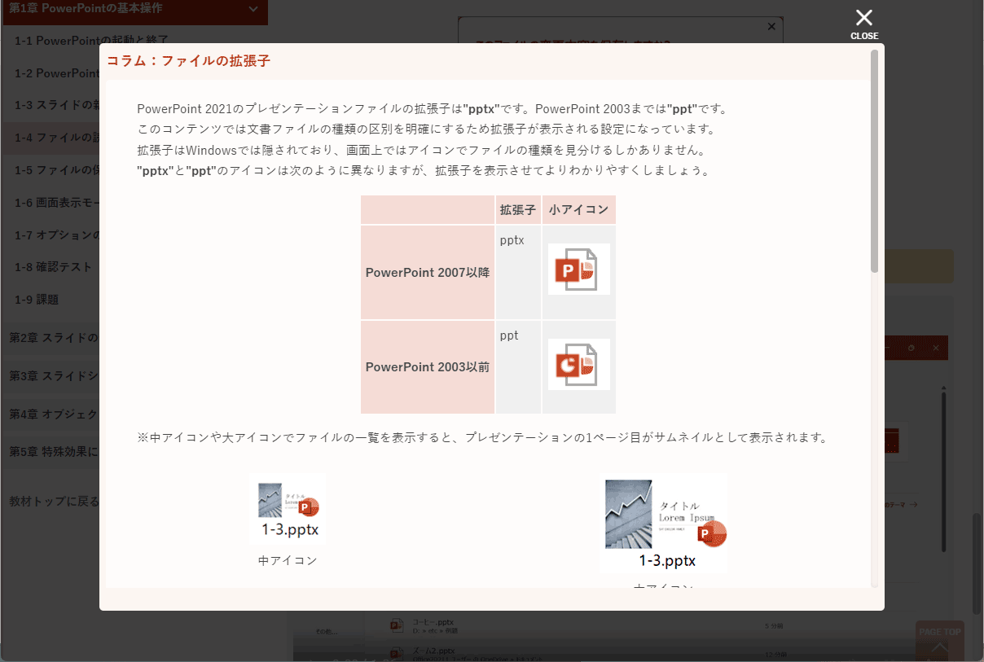Screen dimensions: 984x662
Task: Click the pptx small file icon in table
Action: point(578,270)
